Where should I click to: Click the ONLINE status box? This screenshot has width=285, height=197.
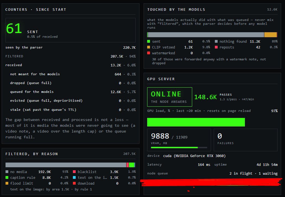coord(170,97)
